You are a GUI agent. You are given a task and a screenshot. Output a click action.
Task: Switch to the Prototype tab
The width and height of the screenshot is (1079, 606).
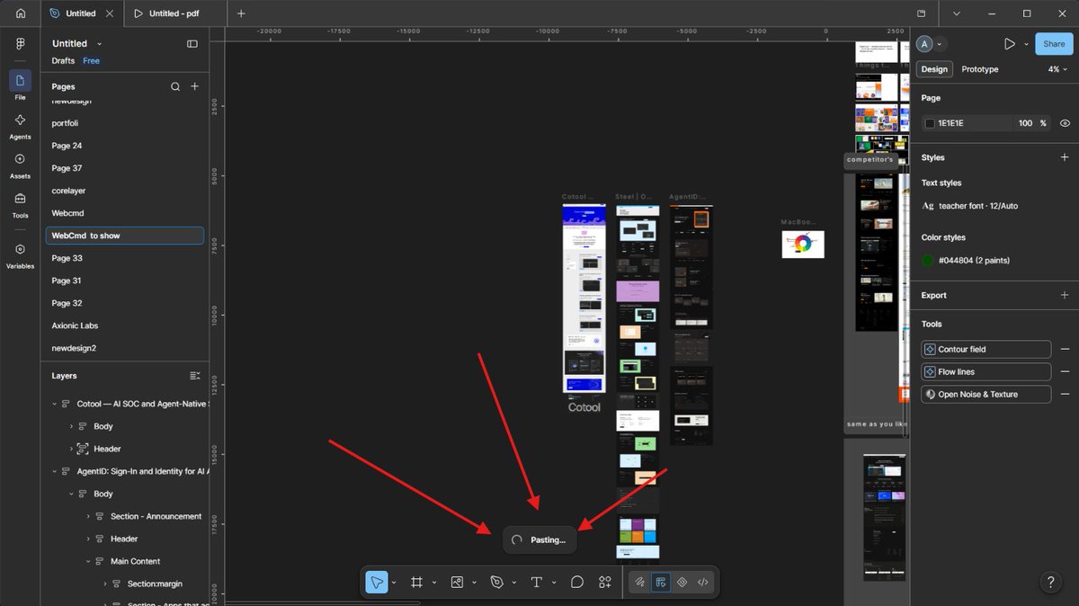click(x=980, y=69)
